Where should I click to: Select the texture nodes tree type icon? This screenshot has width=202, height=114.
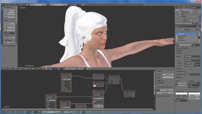30,112
